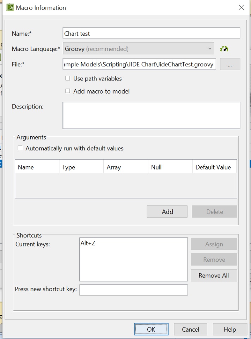Click inside the Description text area
The width and height of the screenshot is (251, 339).
[151, 115]
